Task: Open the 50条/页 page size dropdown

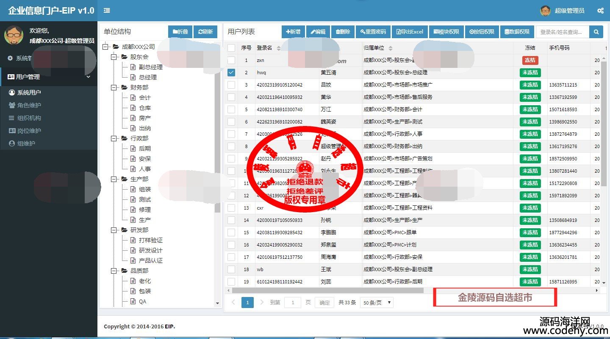Action: [x=377, y=303]
